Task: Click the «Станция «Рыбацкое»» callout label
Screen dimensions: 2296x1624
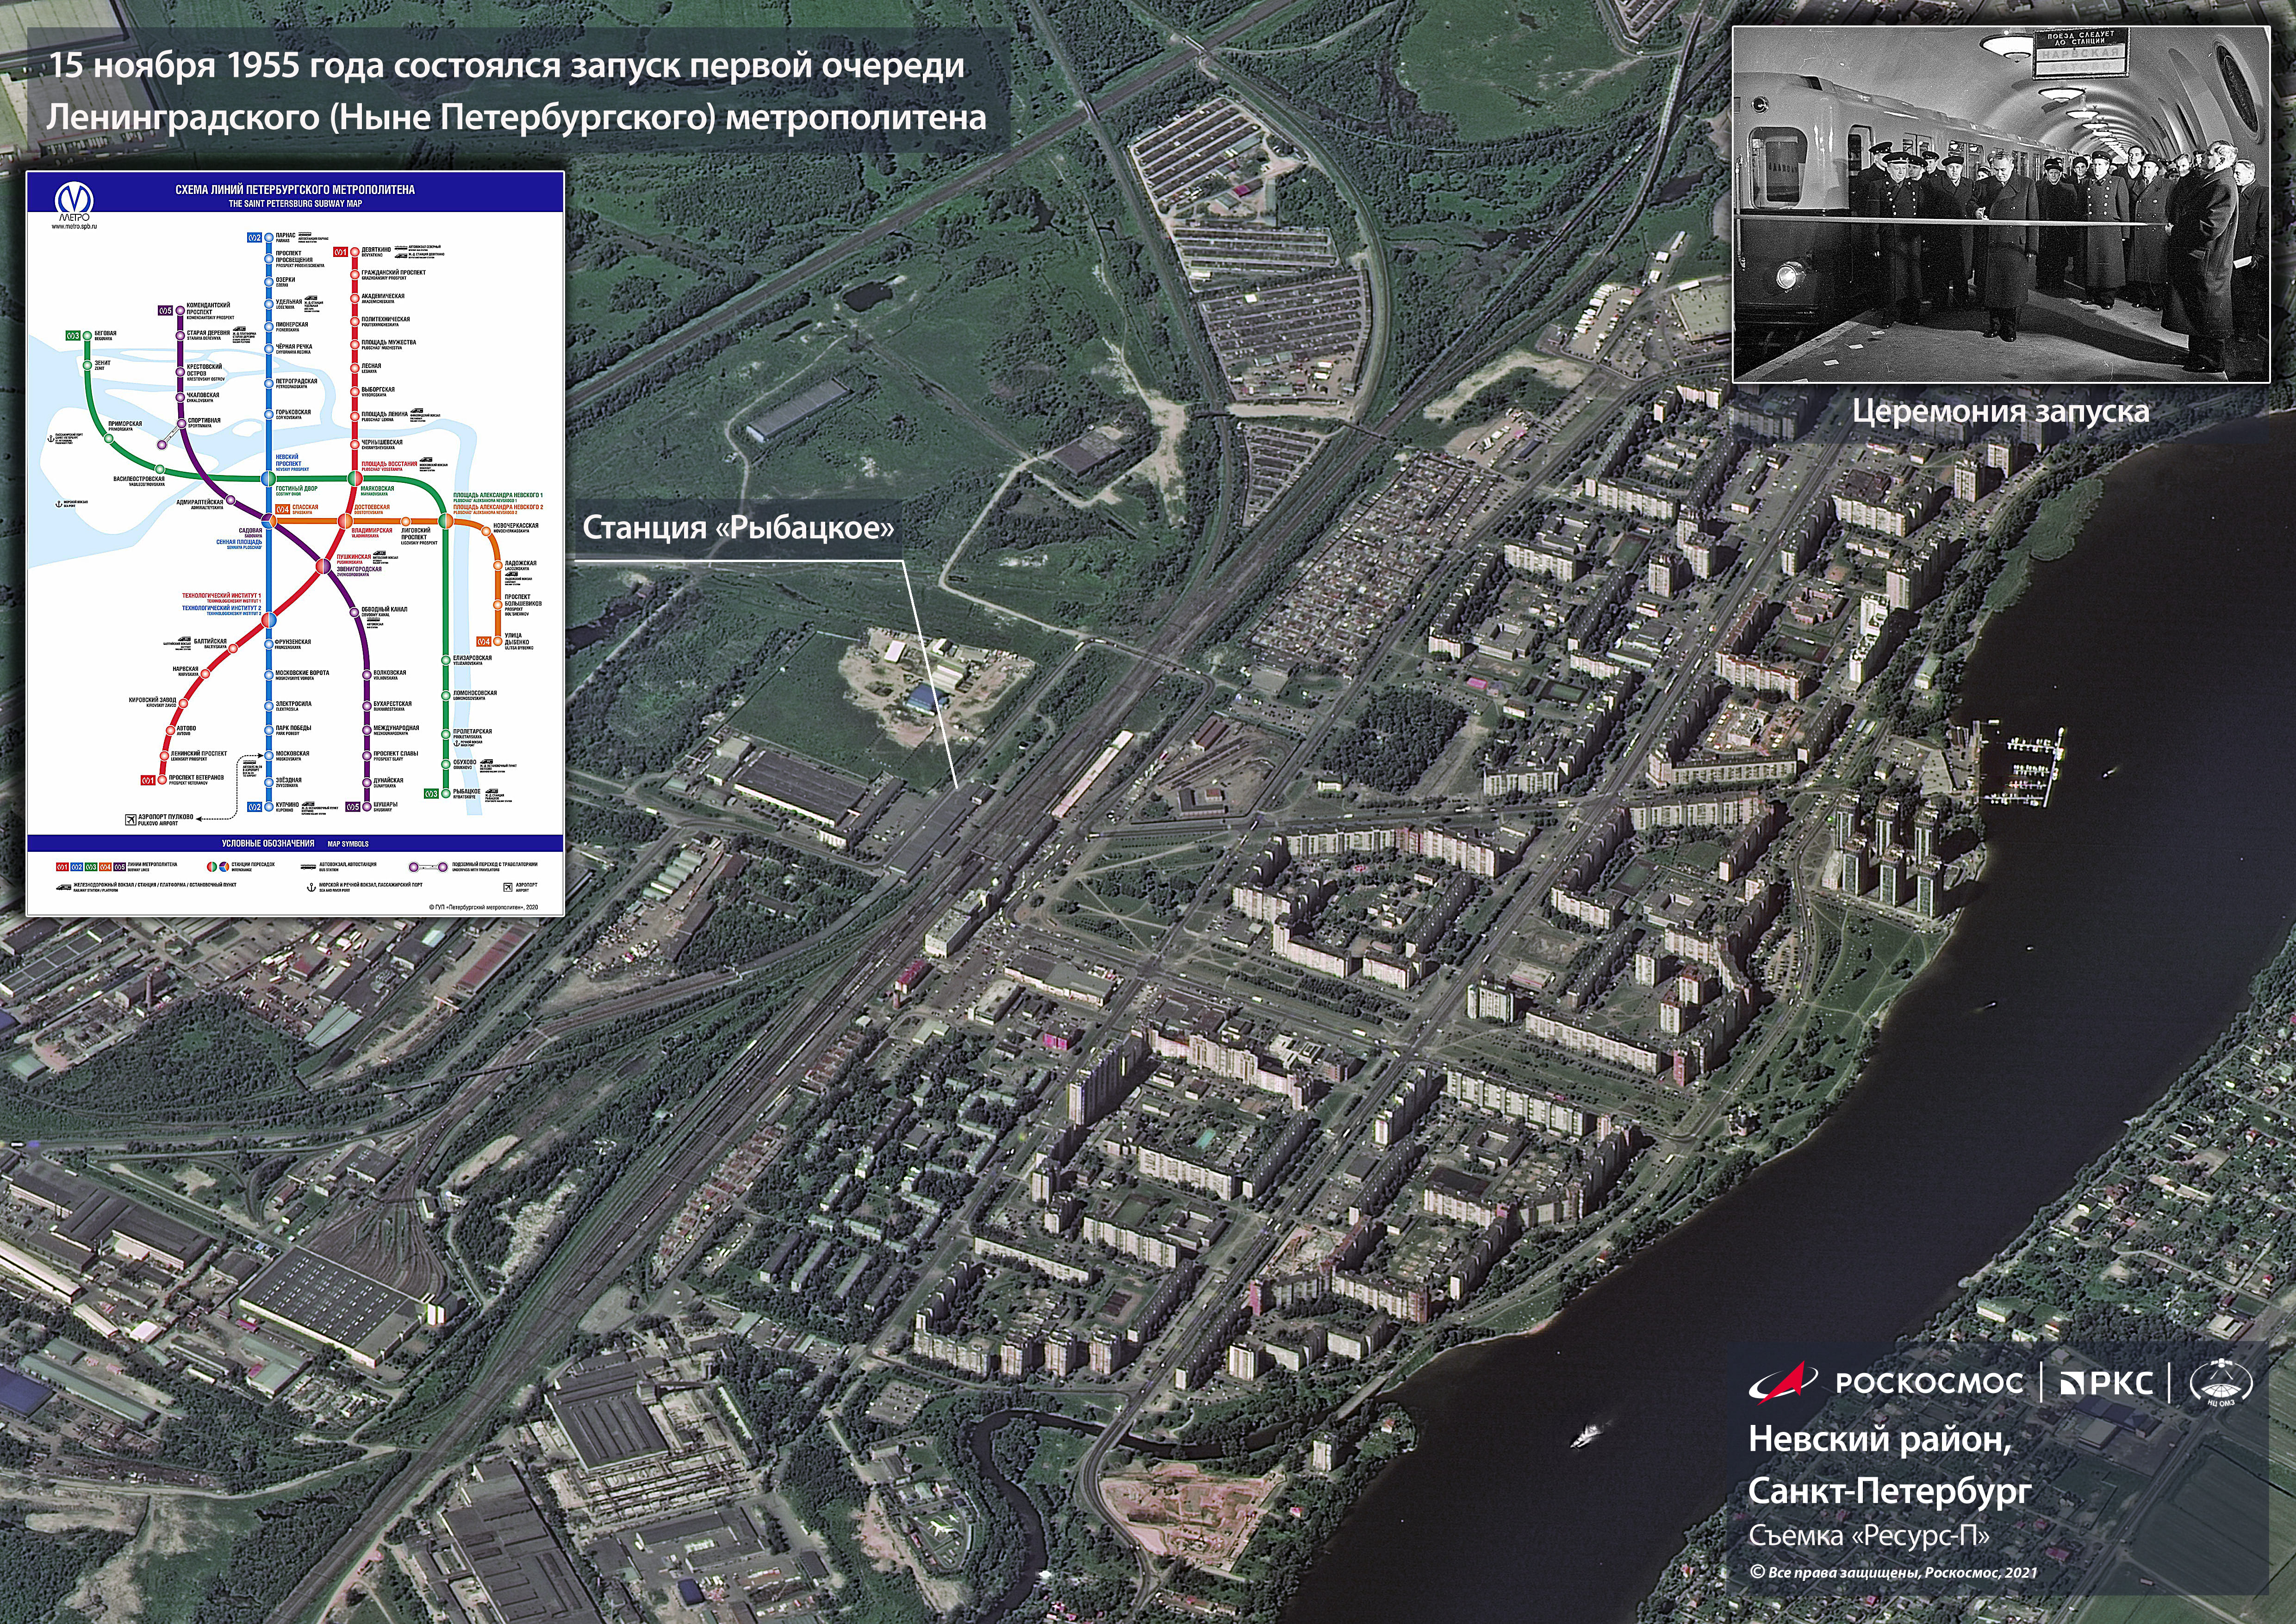Action: click(x=738, y=528)
